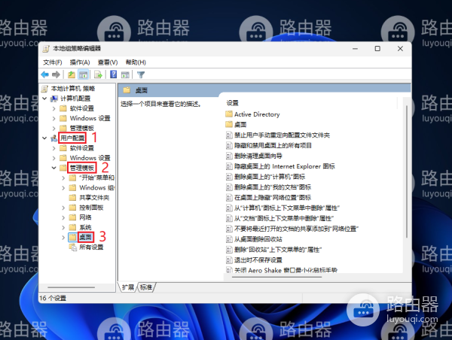Expand the 网络 folder in the tree

pyautogui.click(x=63, y=217)
